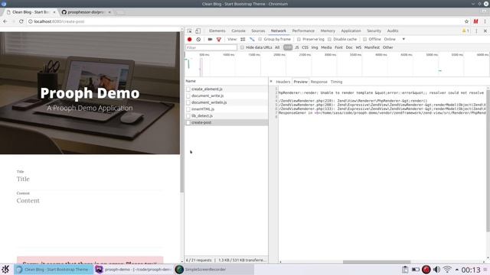490x275 pixels.
Task: Go back in browser history
Action: pos(5,21)
